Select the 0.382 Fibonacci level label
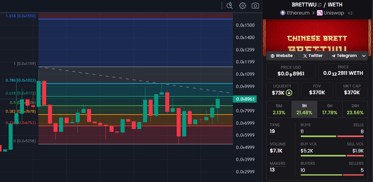Viewport: 373px width, 182px height. [x=21, y=111]
